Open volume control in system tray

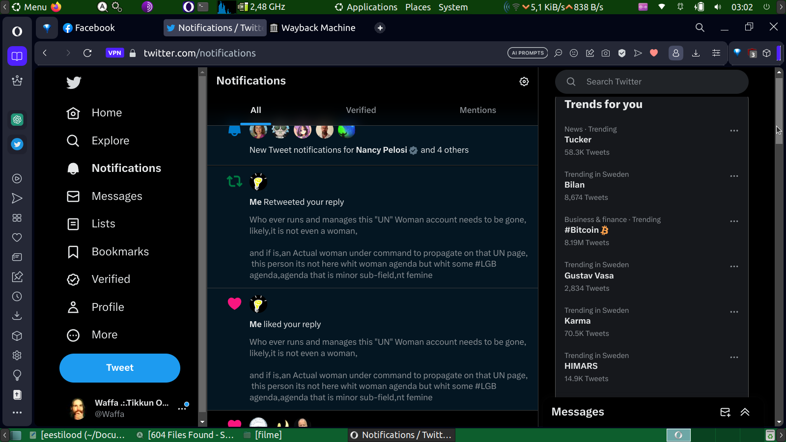tap(718, 7)
